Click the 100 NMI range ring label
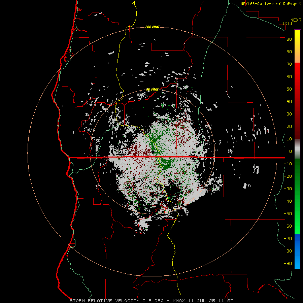 pos(152,27)
